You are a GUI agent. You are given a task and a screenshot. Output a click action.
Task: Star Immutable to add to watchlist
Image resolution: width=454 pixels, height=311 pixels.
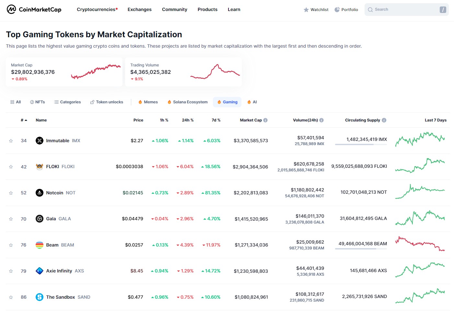coord(11,141)
